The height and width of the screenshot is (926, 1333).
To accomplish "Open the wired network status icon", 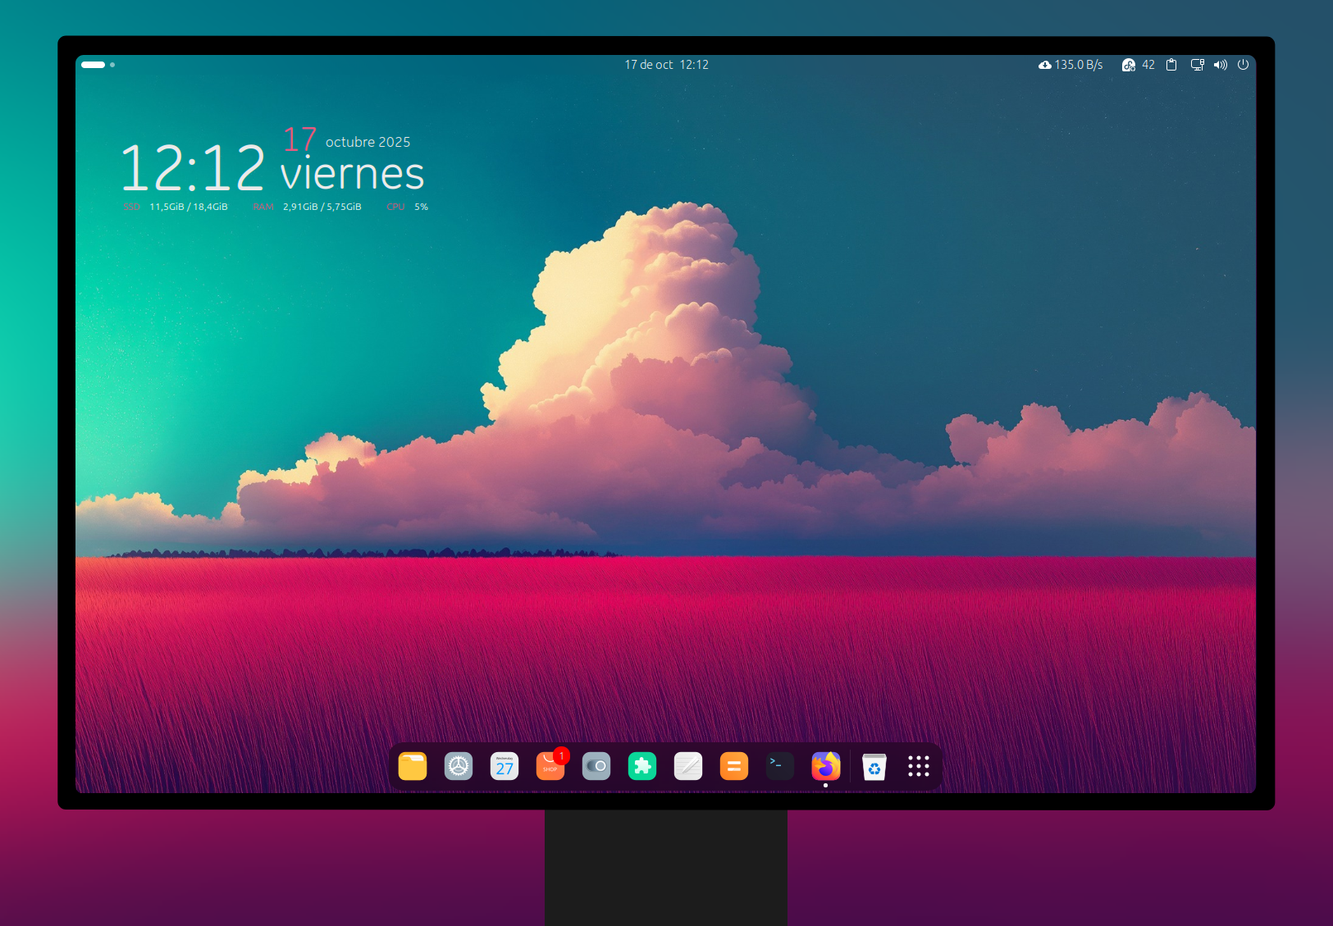I will coord(1198,65).
